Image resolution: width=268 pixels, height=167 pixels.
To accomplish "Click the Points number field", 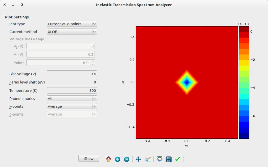I will coord(58,63).
